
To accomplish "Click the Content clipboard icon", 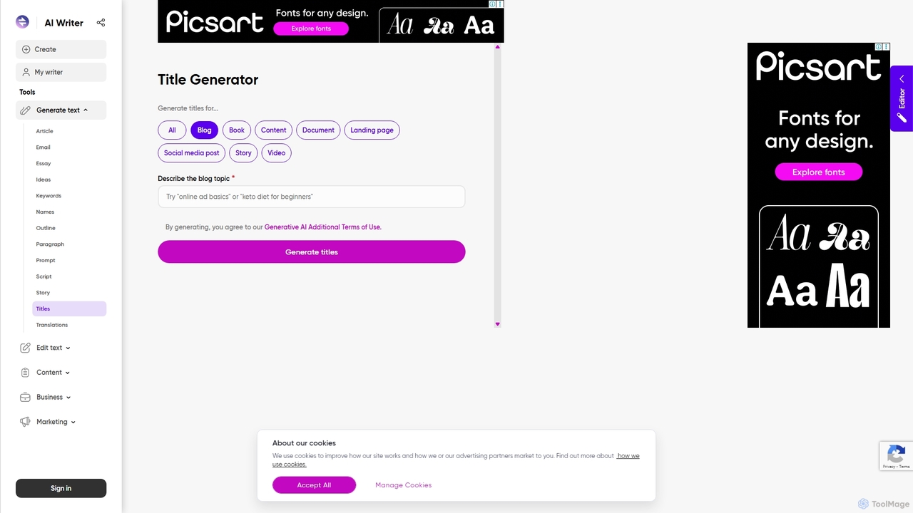I will coord(25,373).
